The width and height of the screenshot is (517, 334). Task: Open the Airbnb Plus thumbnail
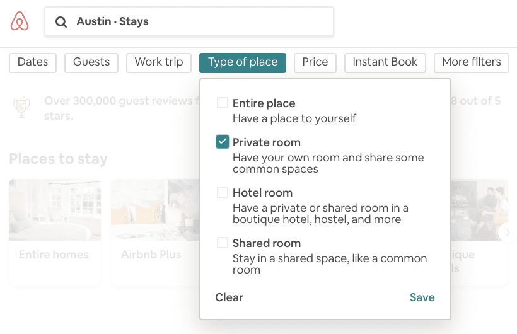(x=155, y=232)
